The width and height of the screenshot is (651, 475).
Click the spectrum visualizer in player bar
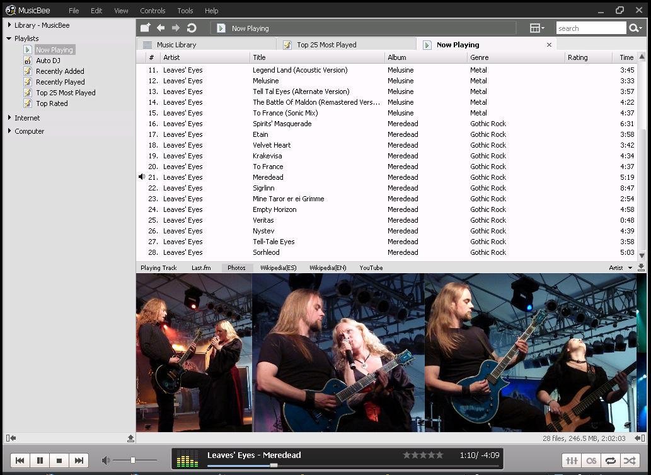point(188,459)
